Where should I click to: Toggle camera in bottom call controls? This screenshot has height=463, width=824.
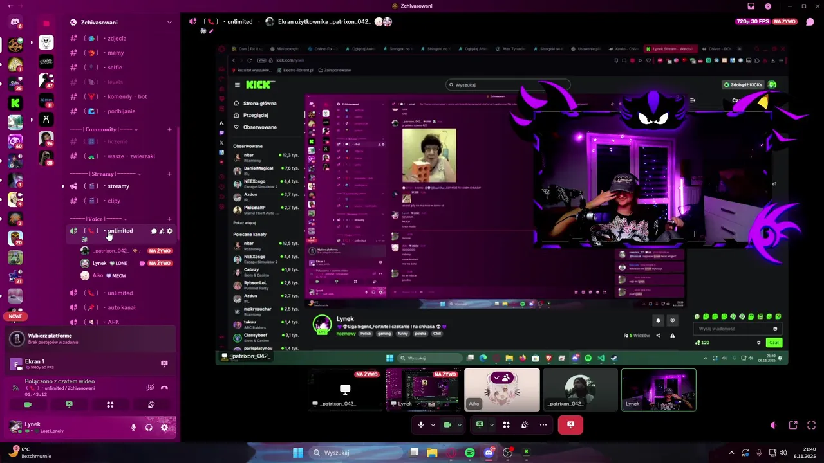(447, 425)
